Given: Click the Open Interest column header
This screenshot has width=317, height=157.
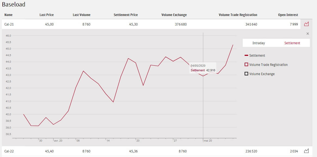Looking at the screenshot, I should coord(288,15).
